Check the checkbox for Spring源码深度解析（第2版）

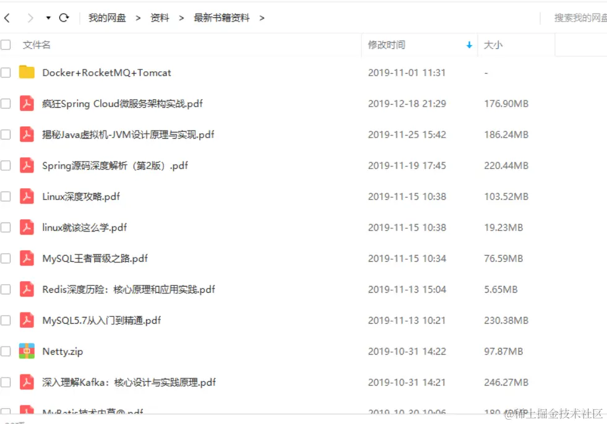tap(6, 165)
